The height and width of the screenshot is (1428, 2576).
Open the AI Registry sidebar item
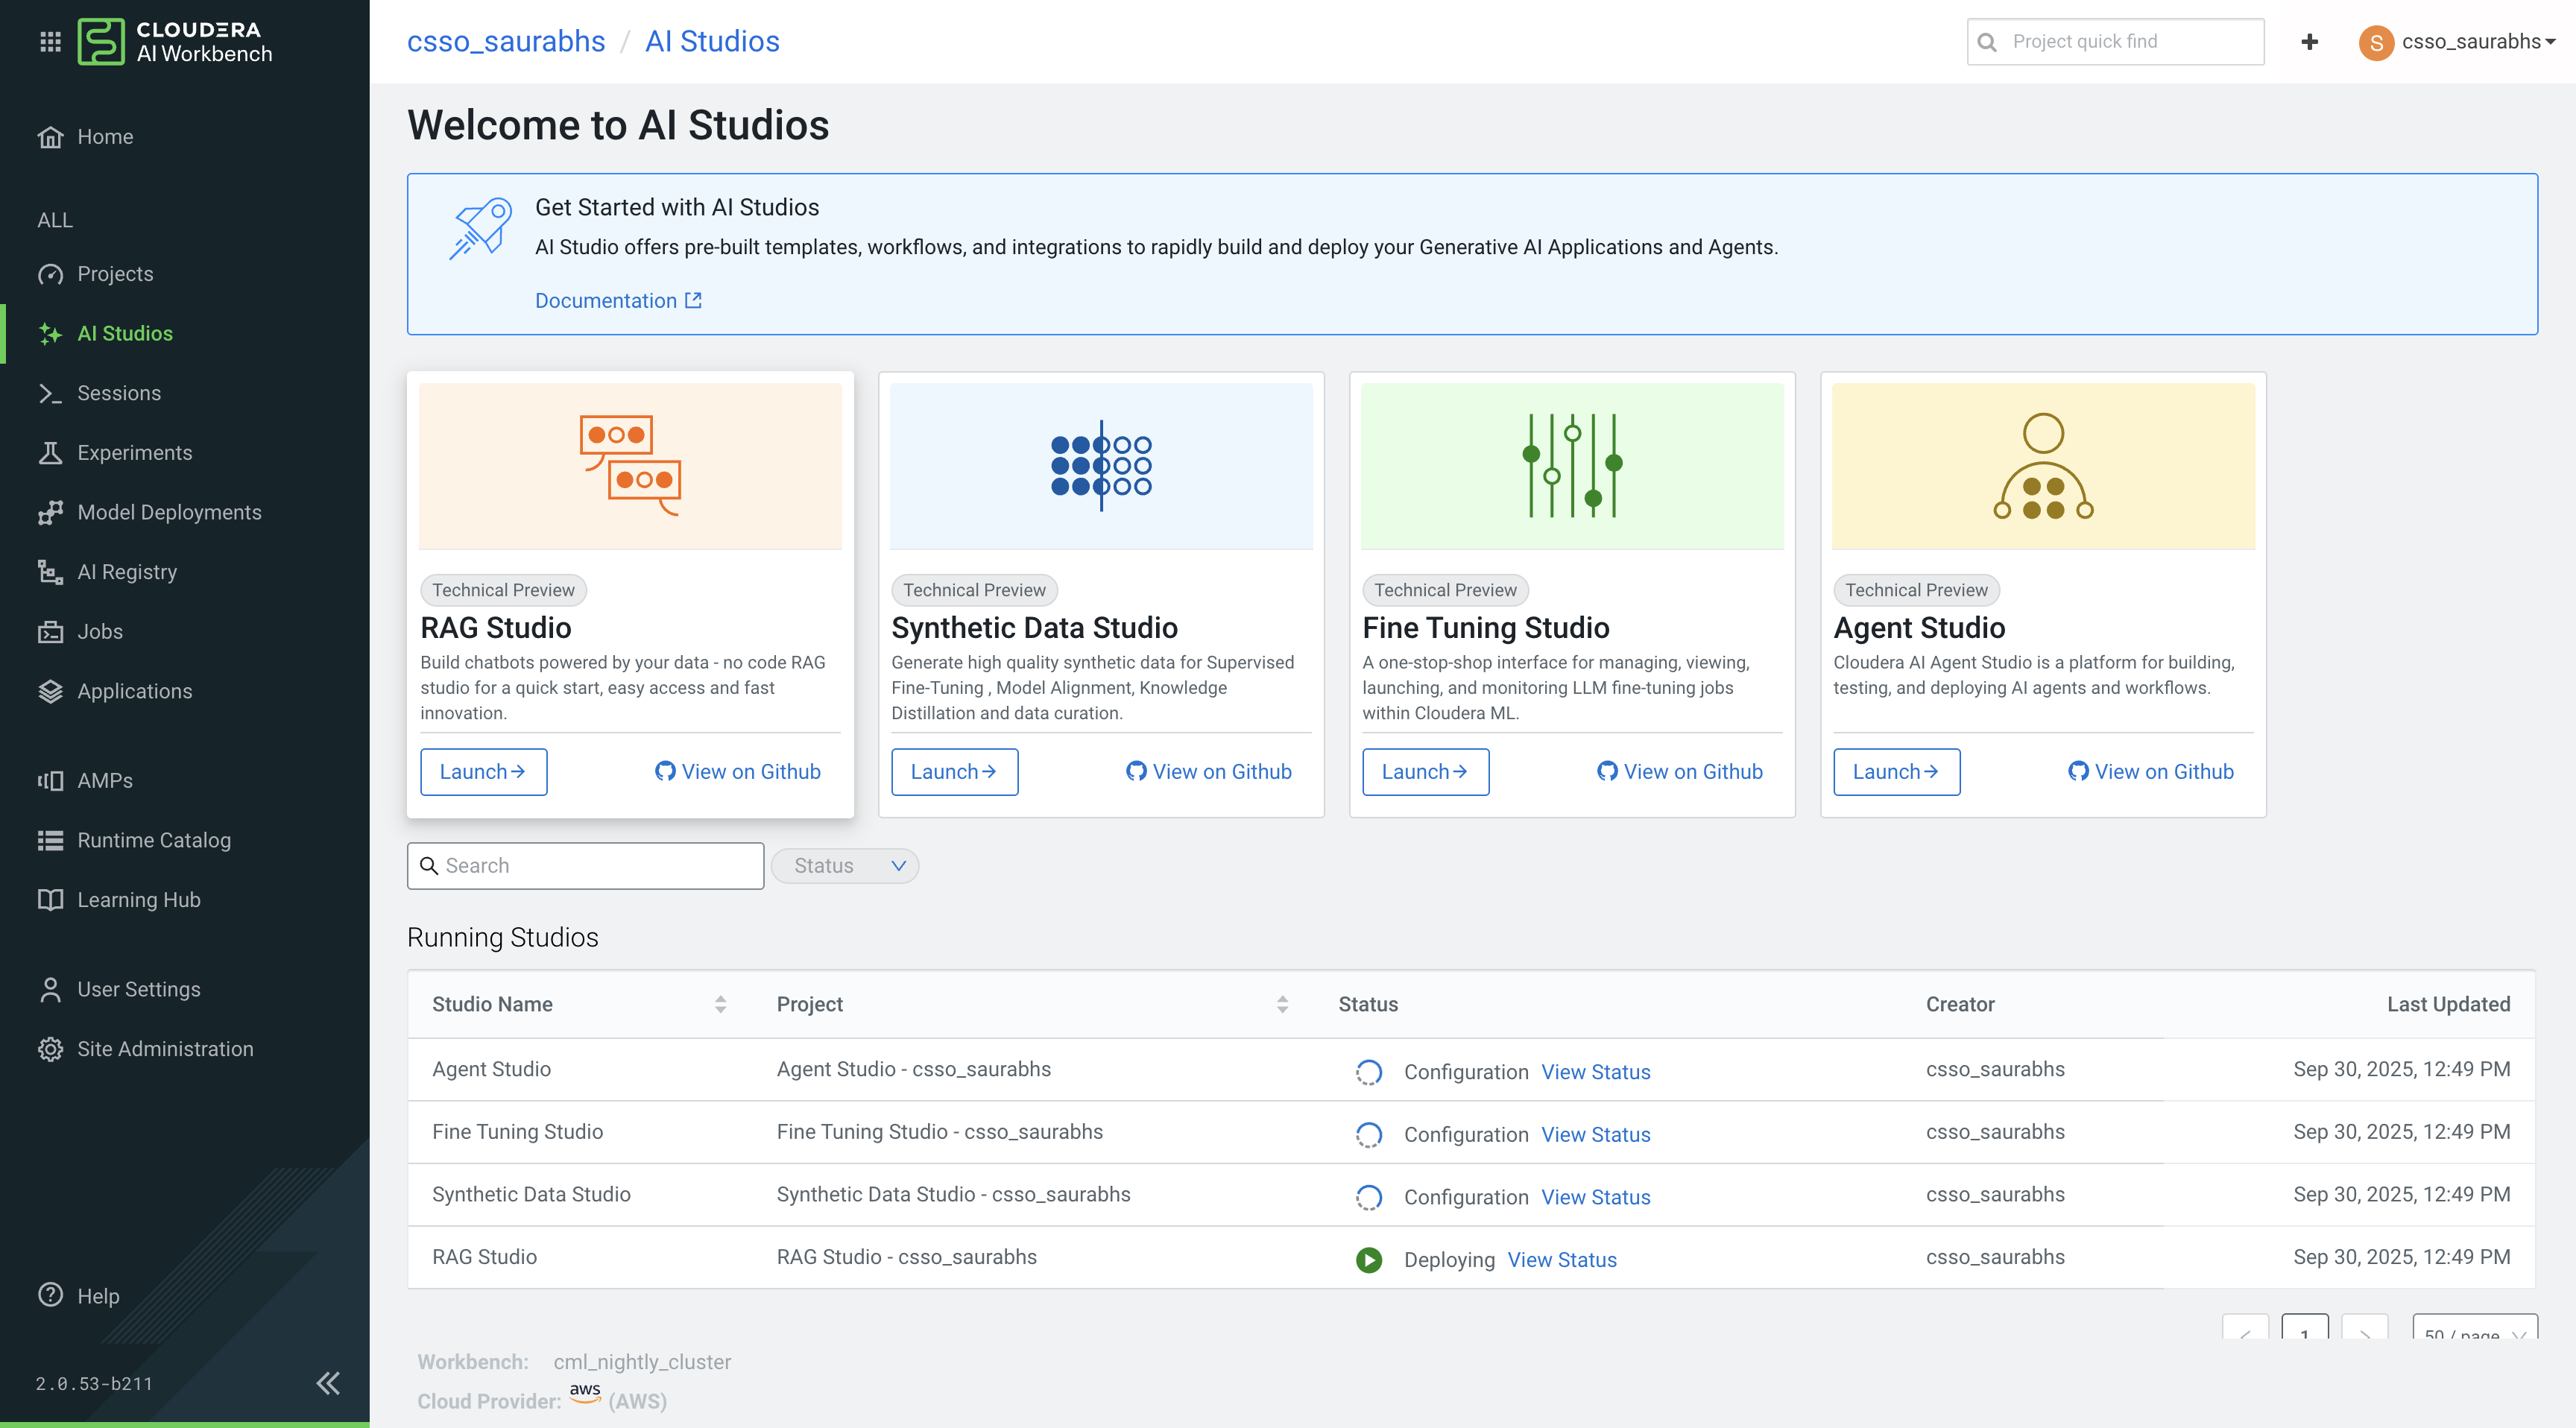tap(127, 571)
